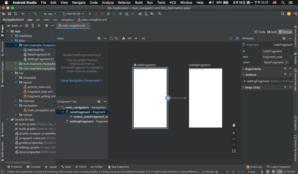Screen dimensions: 298x174
Task: Switch editor to Design view mode
Action: (x=285, y=32)
